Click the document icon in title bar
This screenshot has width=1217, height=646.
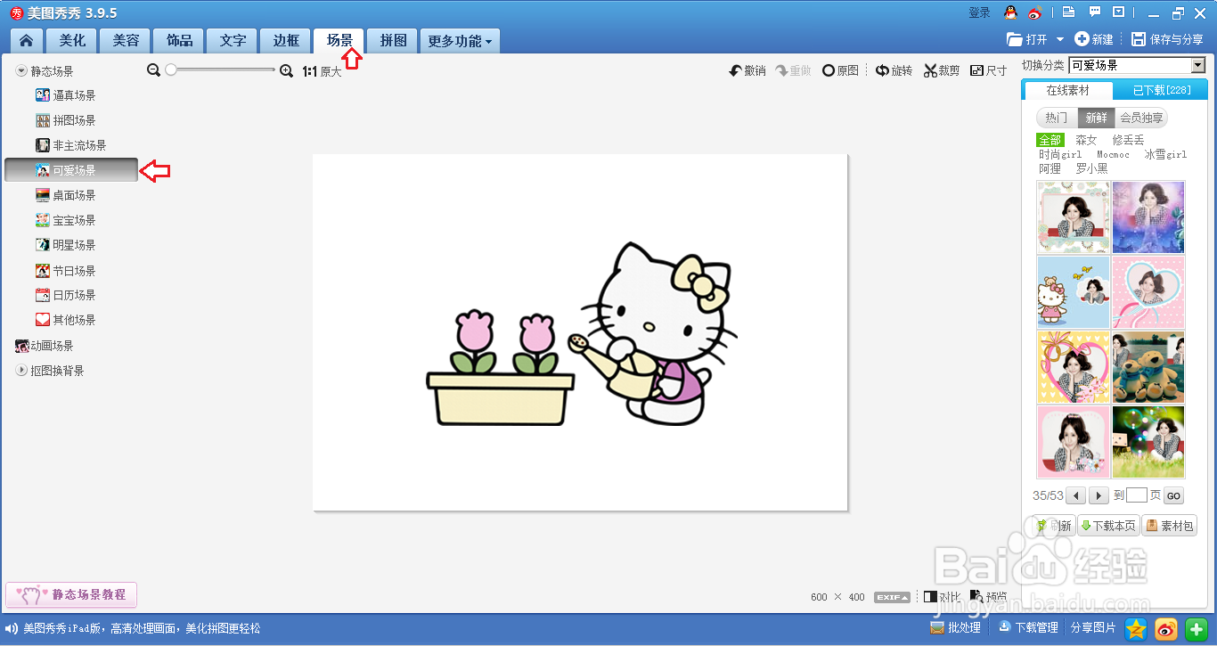point(1068,12)
